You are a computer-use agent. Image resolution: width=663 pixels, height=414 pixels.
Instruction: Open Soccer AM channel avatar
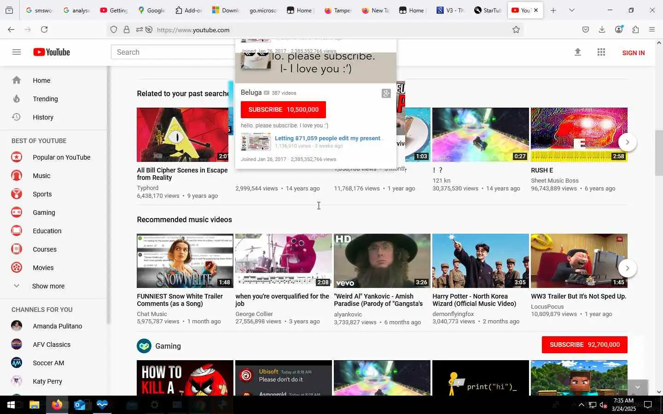pos(17,363)
